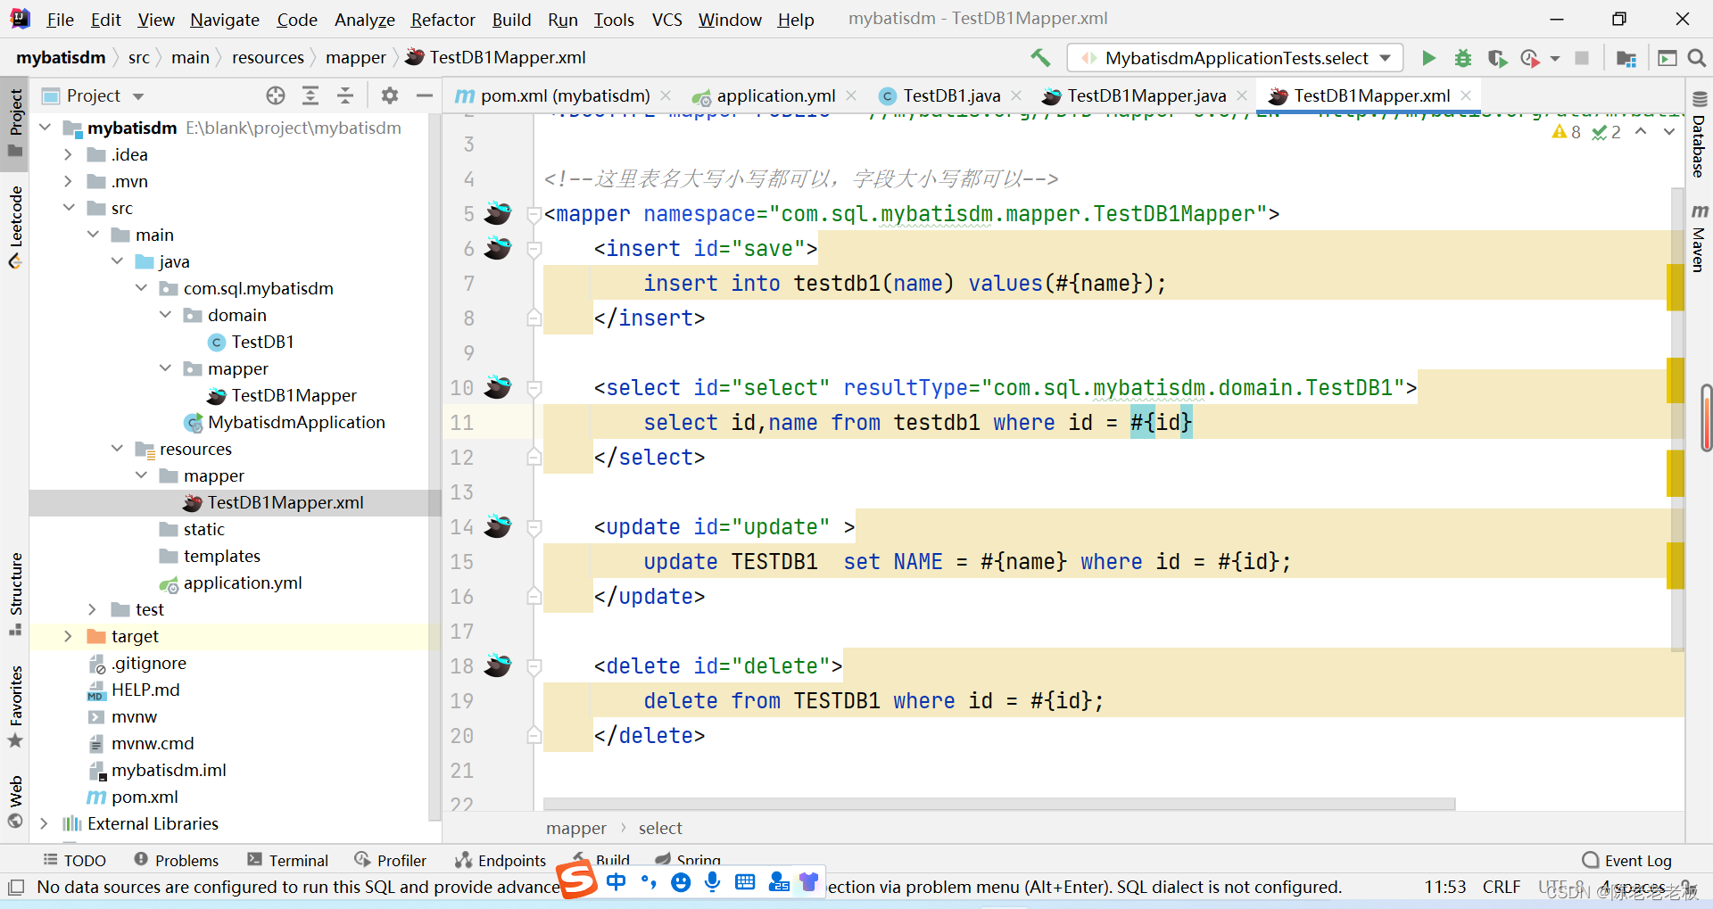Click MyBatis gutter icon beside update statement
The image size is (1713, 909).
click(x=498, y=526)
